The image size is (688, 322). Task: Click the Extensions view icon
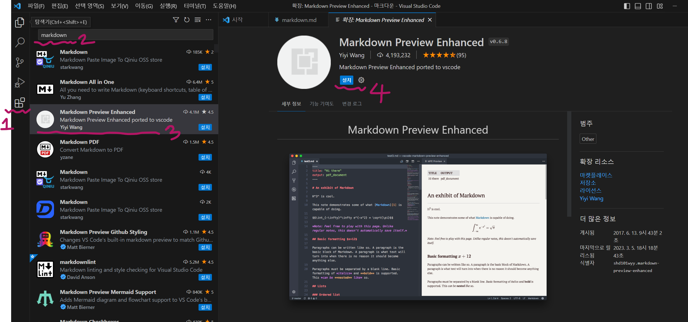click(19, 103)
